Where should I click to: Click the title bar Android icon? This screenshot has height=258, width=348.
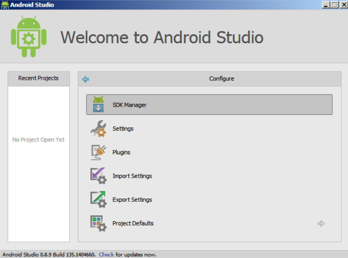5,5
